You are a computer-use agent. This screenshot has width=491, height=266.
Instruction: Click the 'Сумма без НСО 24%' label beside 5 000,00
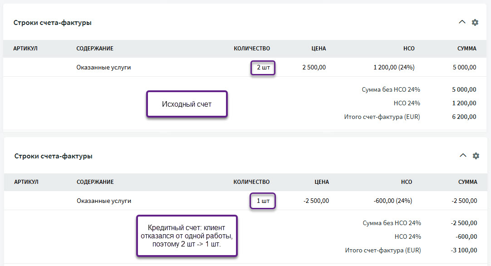click(x=391, y=89)
